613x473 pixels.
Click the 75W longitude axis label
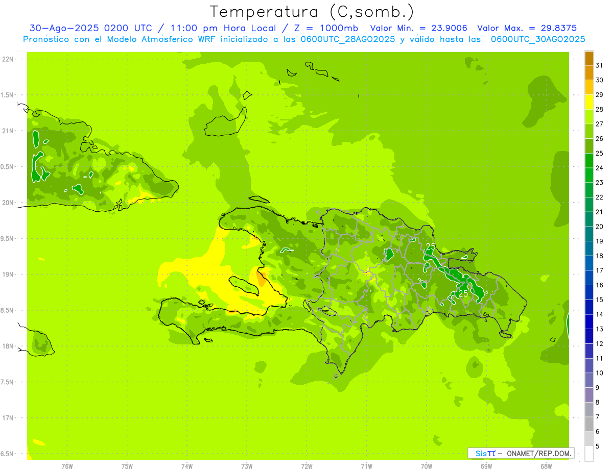127,466
